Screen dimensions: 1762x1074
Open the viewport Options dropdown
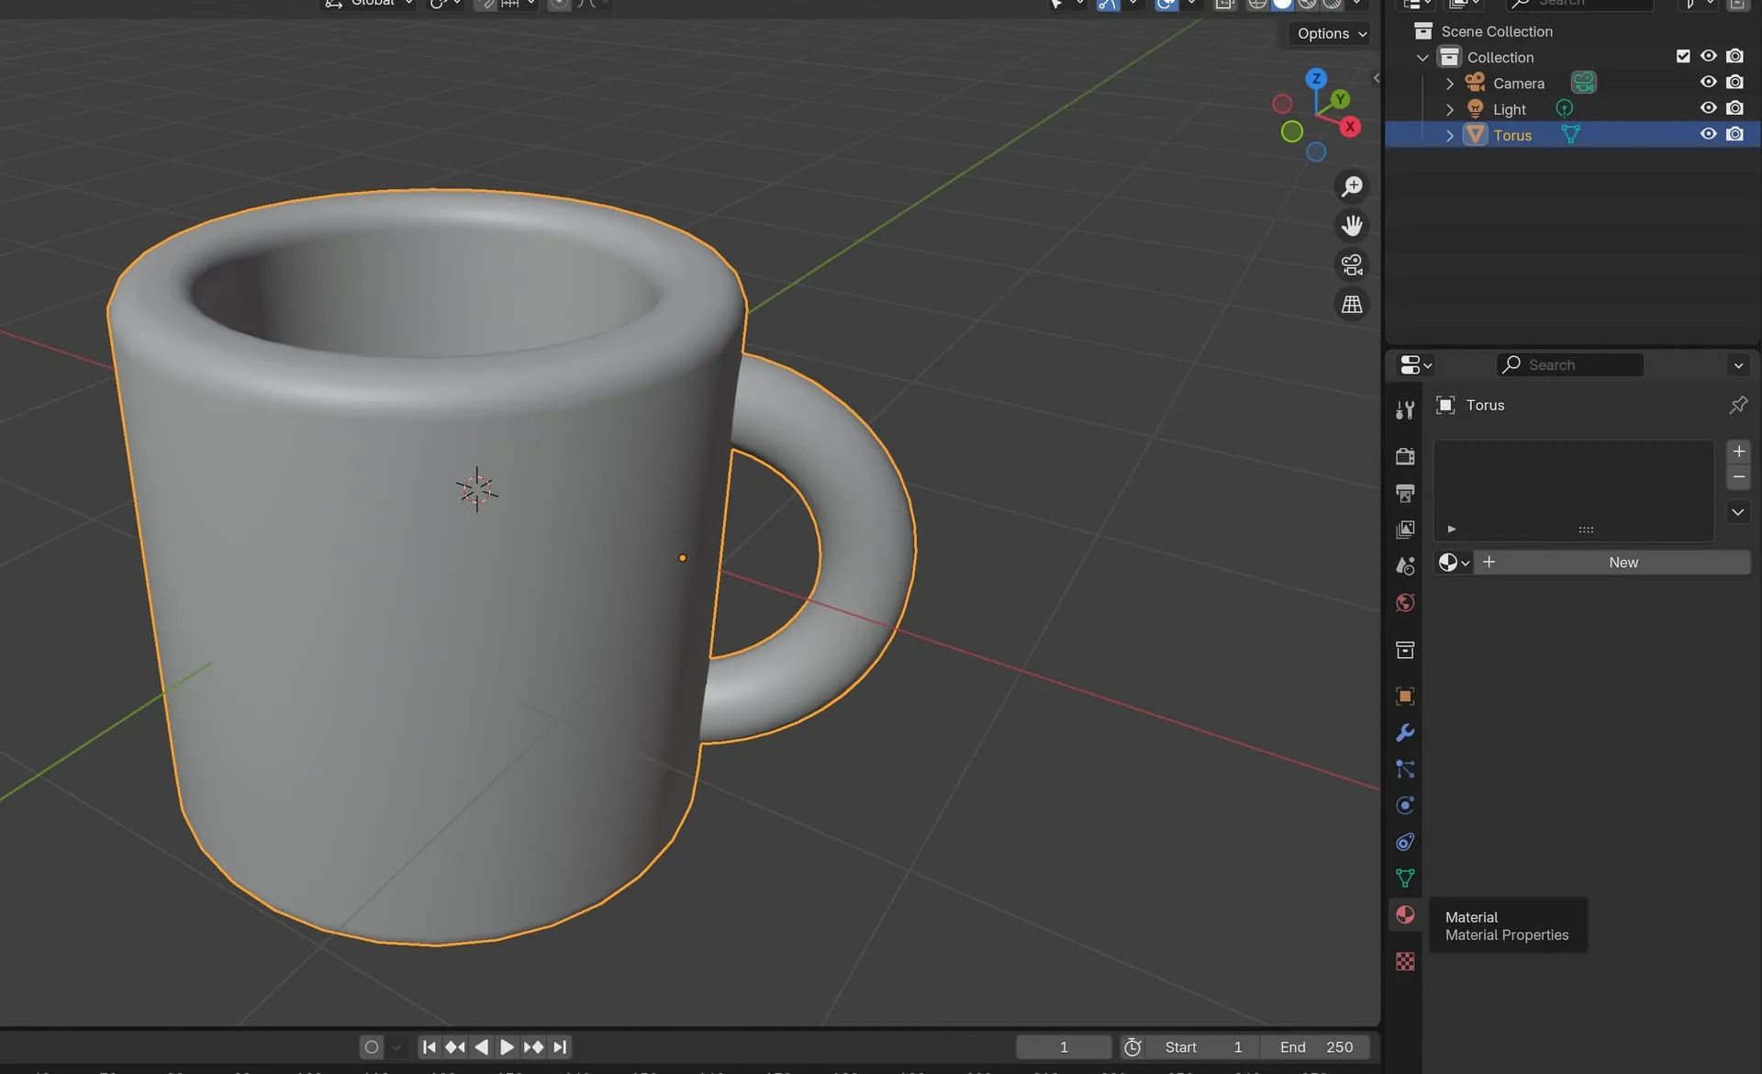point(1331,34)
